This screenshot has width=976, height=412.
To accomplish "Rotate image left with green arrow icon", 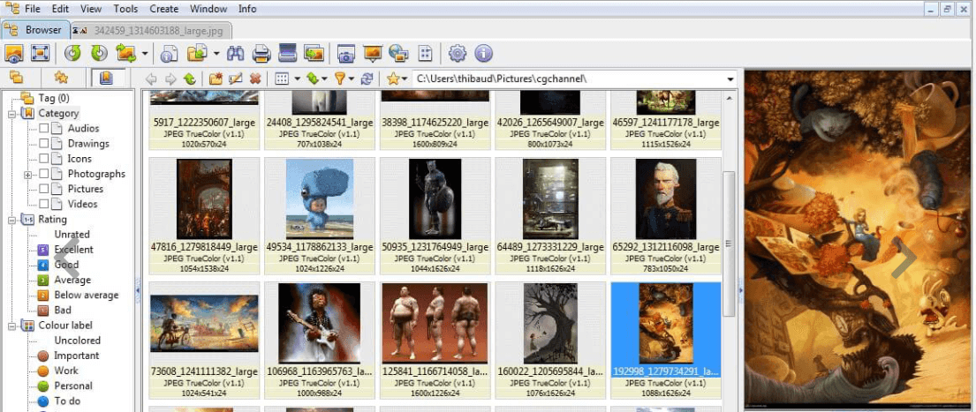I will 72,54.
